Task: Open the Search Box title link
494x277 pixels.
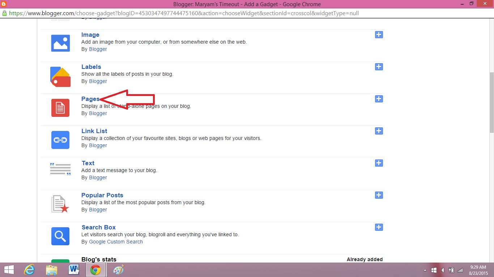Action: (99, 228)
